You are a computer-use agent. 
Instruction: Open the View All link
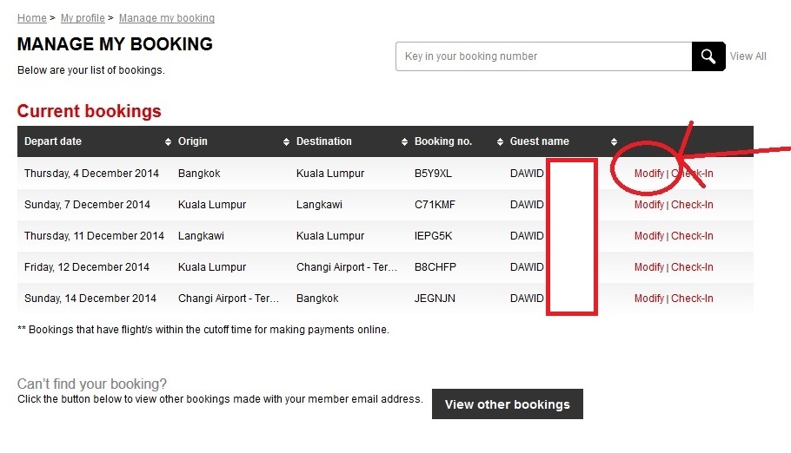(x=748, y=56)
